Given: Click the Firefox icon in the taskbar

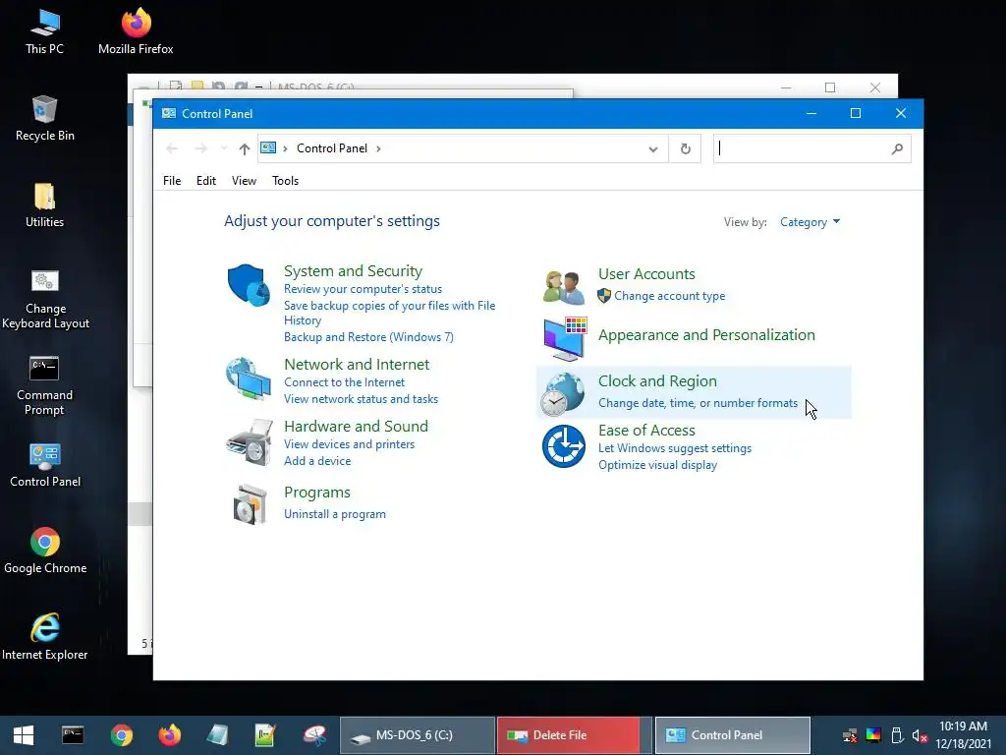Looking at the screenshot, I should (x=169, y=735).
